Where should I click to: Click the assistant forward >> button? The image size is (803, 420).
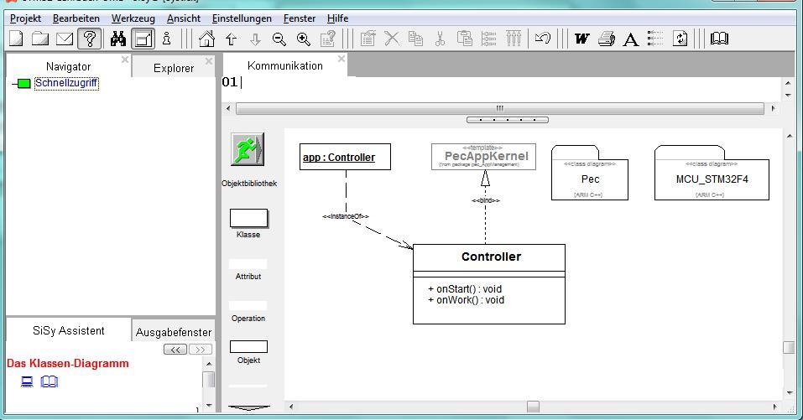click(201, 350)
